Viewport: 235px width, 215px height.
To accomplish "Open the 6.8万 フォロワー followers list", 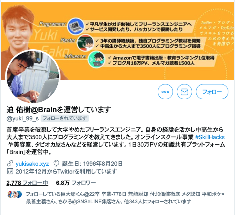I will tap(76, 183).
